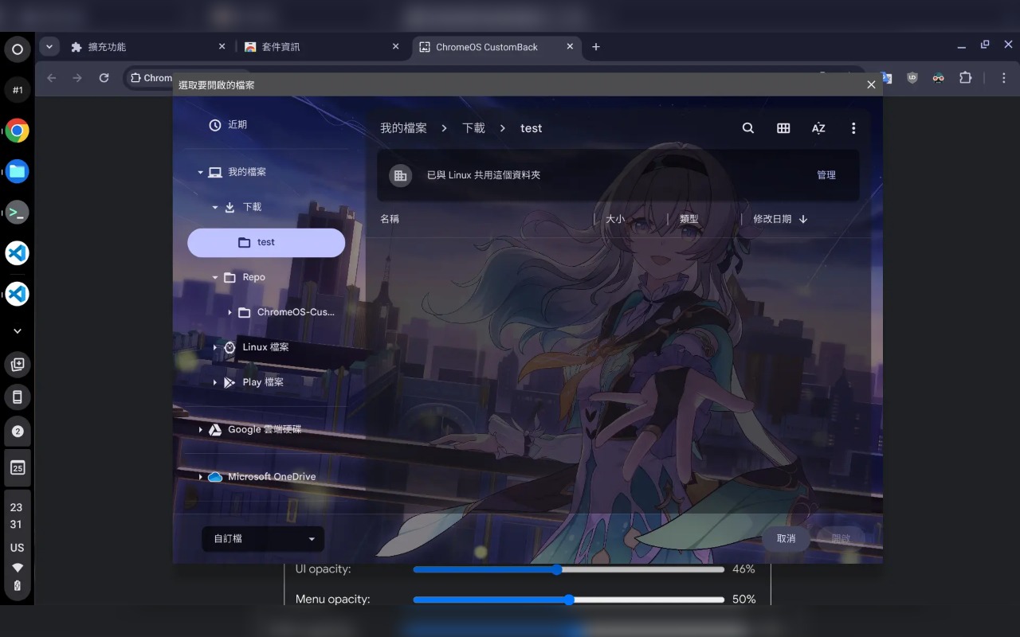The image size is (1020, 637).
Task: Open the Chrome three-dot menu
Action: click(1004, 78)
